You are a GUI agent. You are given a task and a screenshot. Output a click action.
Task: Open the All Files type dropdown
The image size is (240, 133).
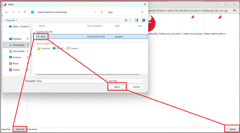click(x=126, y=81)
